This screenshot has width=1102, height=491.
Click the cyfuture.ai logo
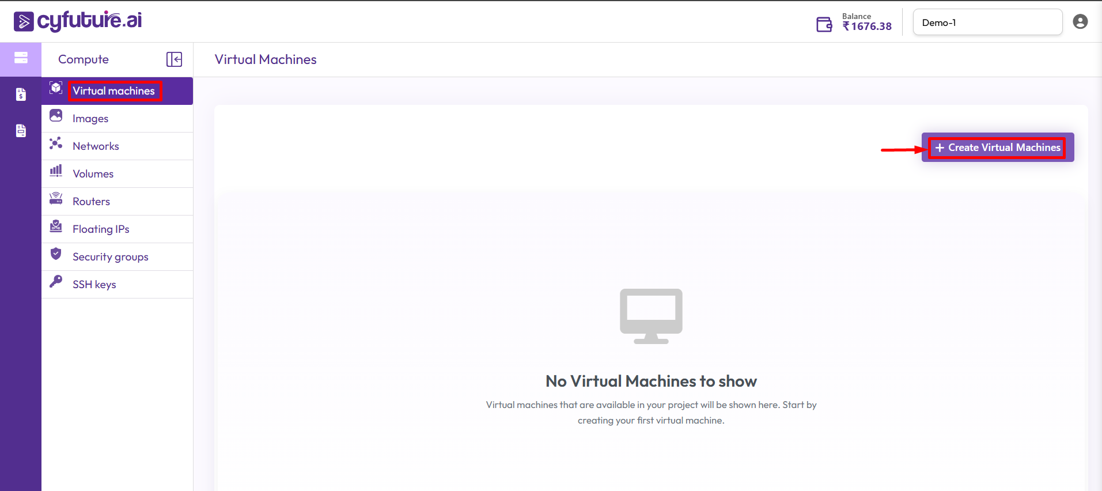[78, 21]
